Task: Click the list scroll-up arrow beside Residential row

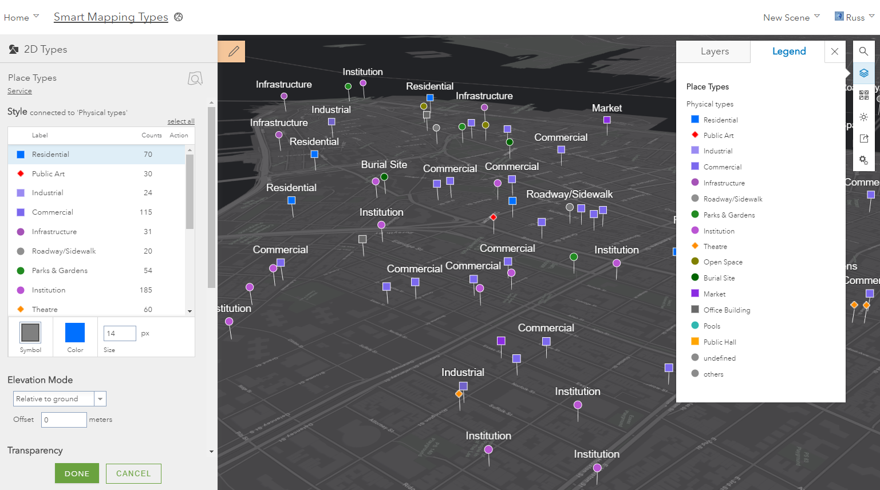Action: point(190,150)
